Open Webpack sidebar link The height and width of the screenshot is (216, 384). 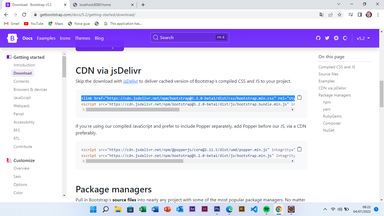pos(21,106)
